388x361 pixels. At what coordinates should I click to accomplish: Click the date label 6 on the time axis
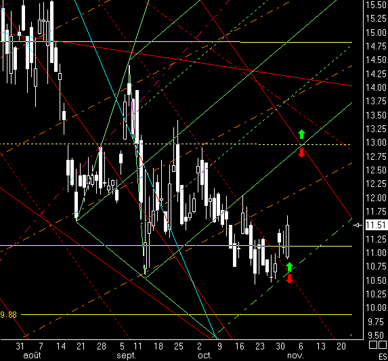click(301, 346)
